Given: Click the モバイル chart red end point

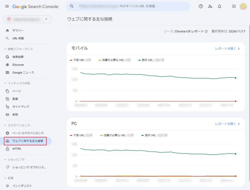Looking at the screenshot, I should coord(235,101).
